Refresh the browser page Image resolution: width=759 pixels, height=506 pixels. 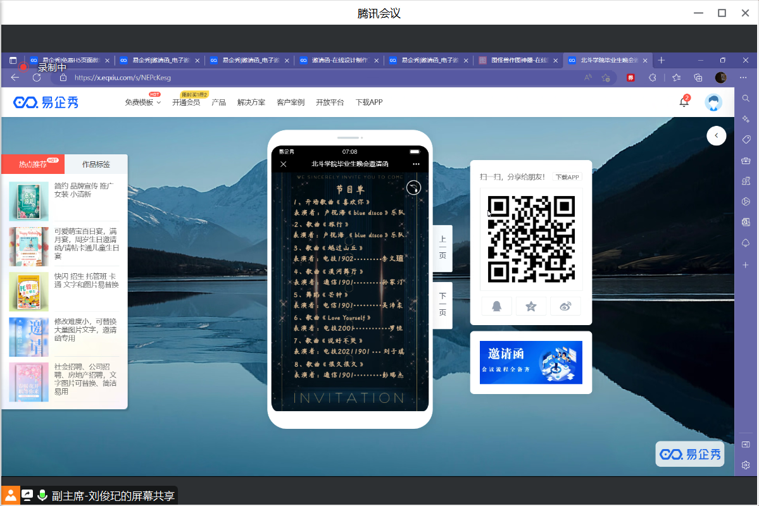[x=37, y=77]
